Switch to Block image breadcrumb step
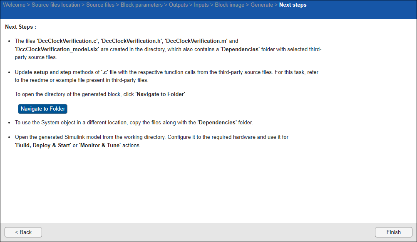Image resolution: width=417 pixels, height=242 pixels. [229, 5]
